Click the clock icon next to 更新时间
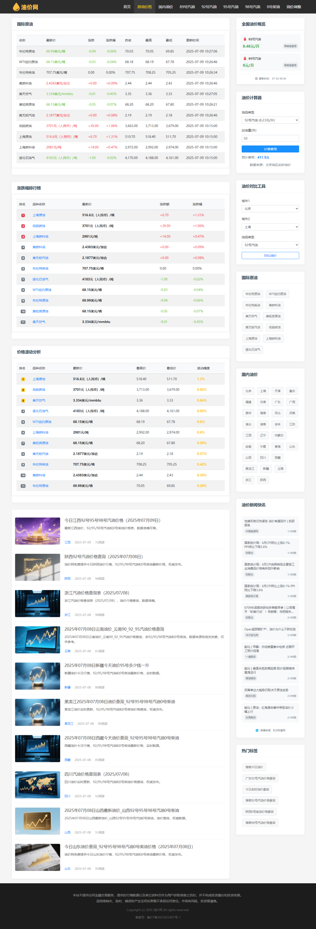Viewport: 316px width, 929px height. click(256, 79)
